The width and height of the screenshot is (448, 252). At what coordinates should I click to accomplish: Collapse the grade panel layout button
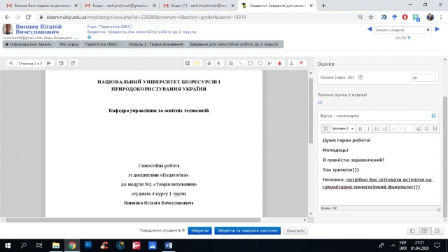[x=437, y=231]
